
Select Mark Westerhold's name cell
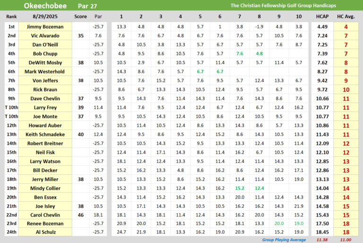[45, 71]
